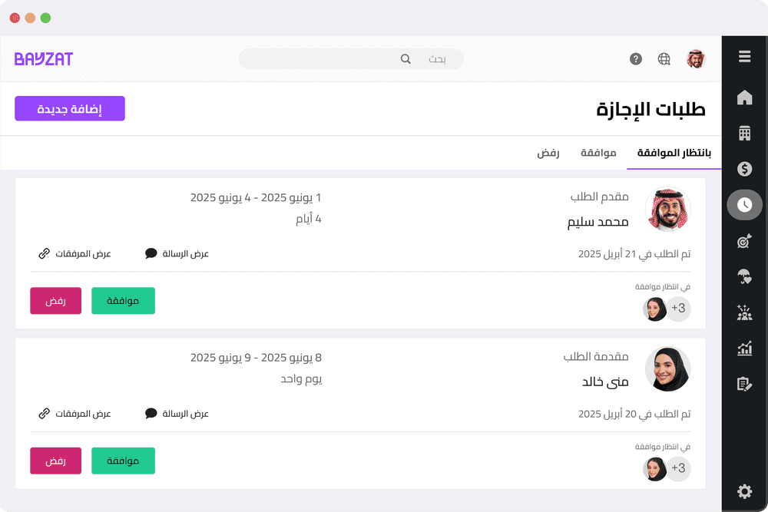View the analytics chart icon
Image resolution: width=768 pixels, height=512 pixels.
point(744,348)
